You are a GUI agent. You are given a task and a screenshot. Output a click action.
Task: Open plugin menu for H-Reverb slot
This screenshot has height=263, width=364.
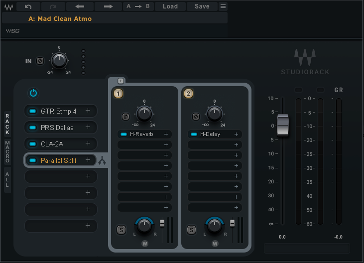coord(166,134)
